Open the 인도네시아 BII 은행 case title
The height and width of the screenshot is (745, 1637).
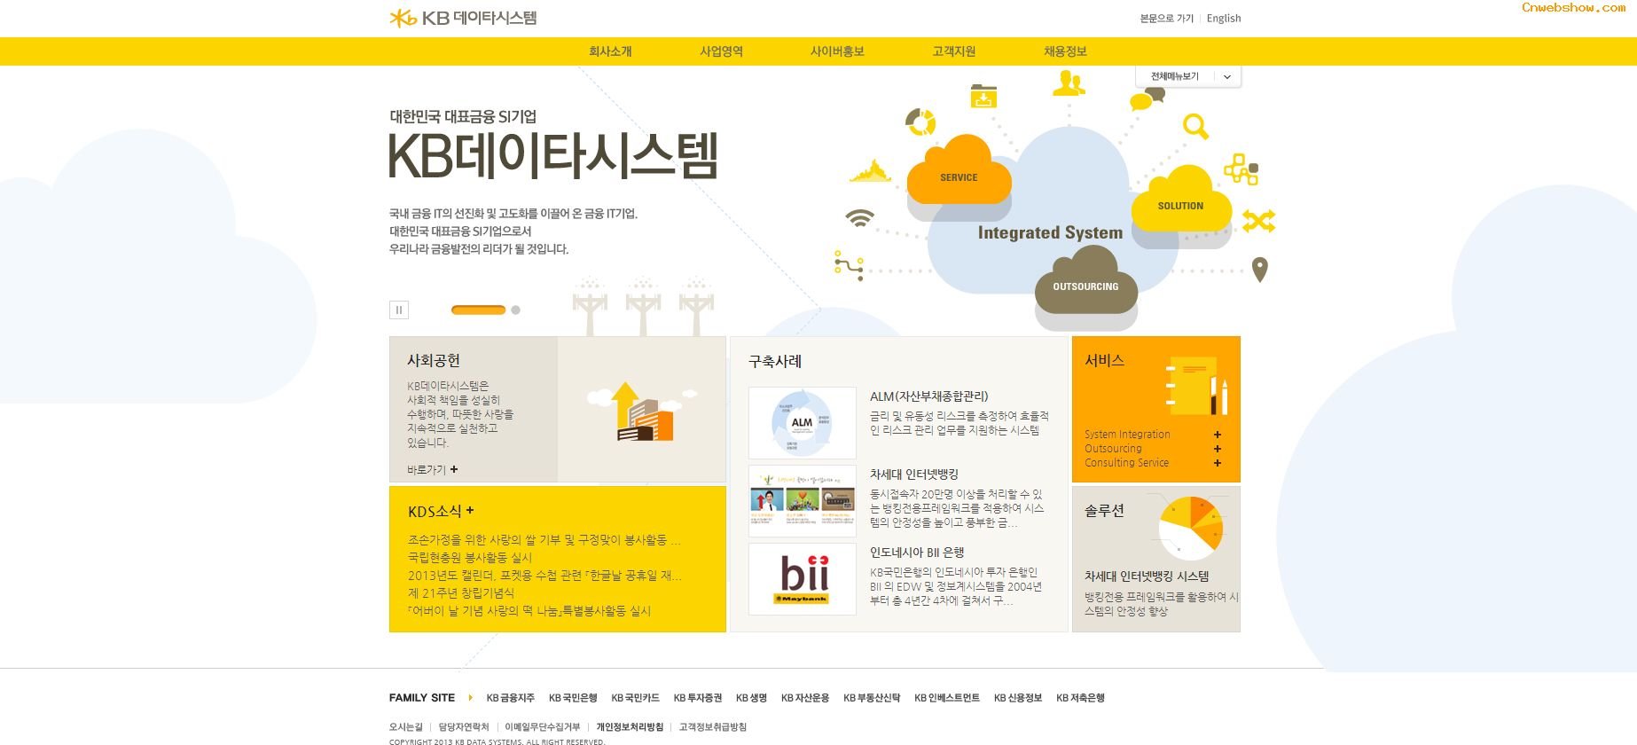[917, 553]
